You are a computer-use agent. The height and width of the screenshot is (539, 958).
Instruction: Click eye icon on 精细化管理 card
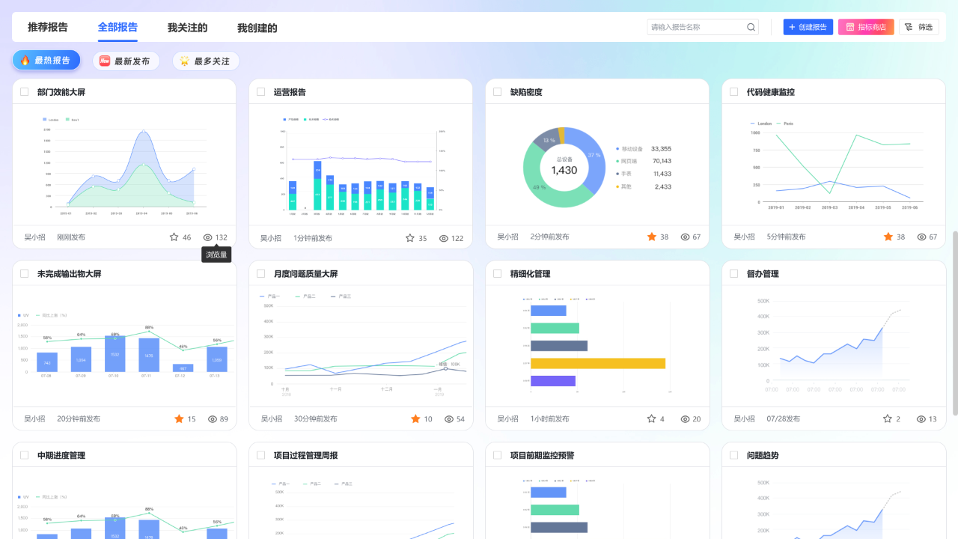pyautogui.click(x=685, y=419)
